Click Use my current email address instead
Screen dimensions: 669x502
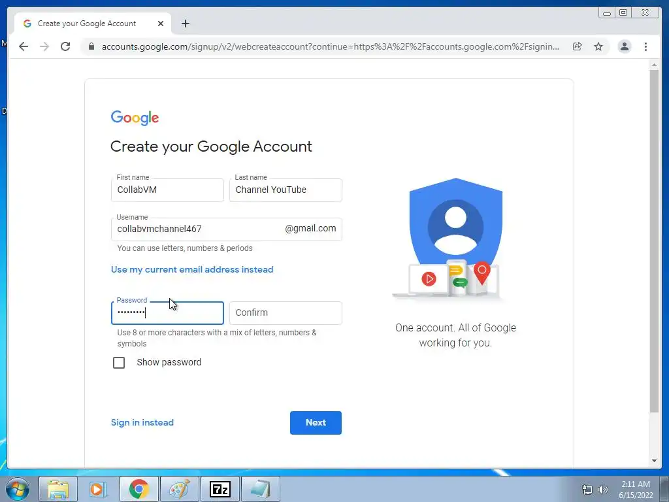pyautogui.click(x=192, y=269)
